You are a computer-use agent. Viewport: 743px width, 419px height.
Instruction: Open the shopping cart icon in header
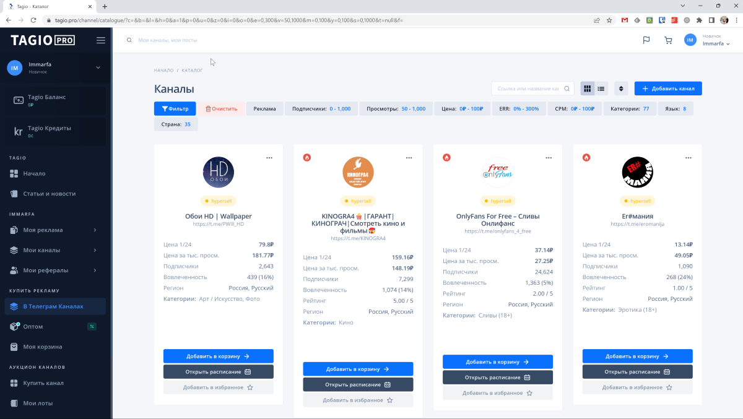[668, 40]
